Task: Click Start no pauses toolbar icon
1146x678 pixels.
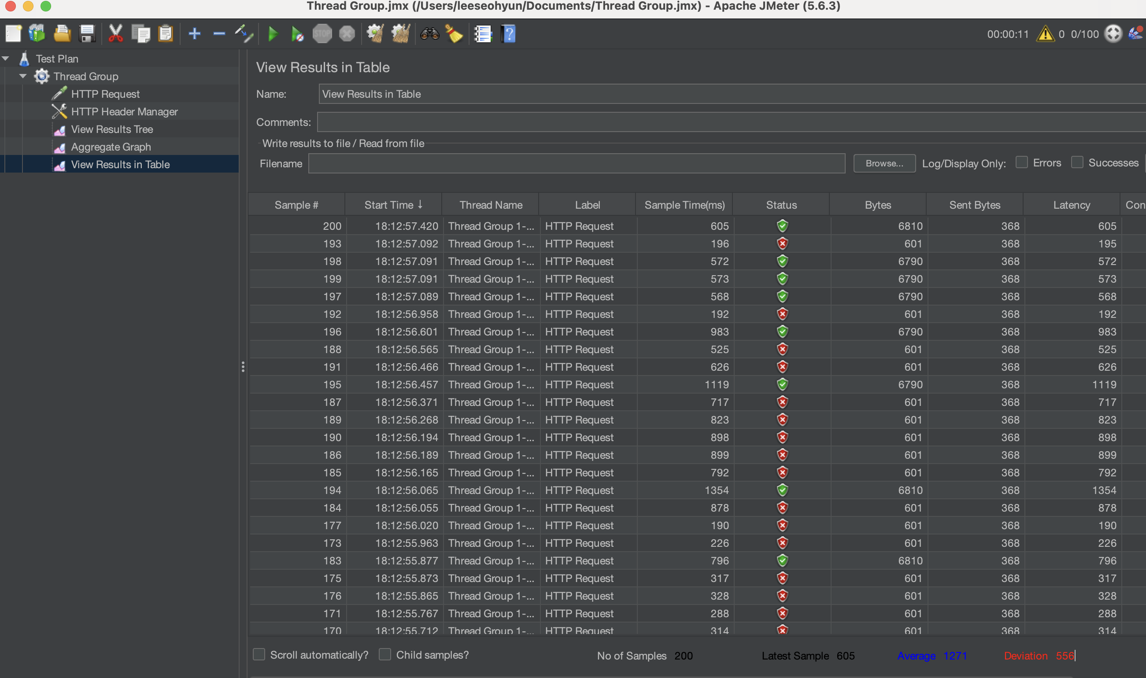Action: pyautogui.click(x=297, y=34)
